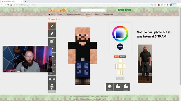Viewport: 181px width, 101px height.
Task: Switch to the Body layer
Action: (116, 57)
